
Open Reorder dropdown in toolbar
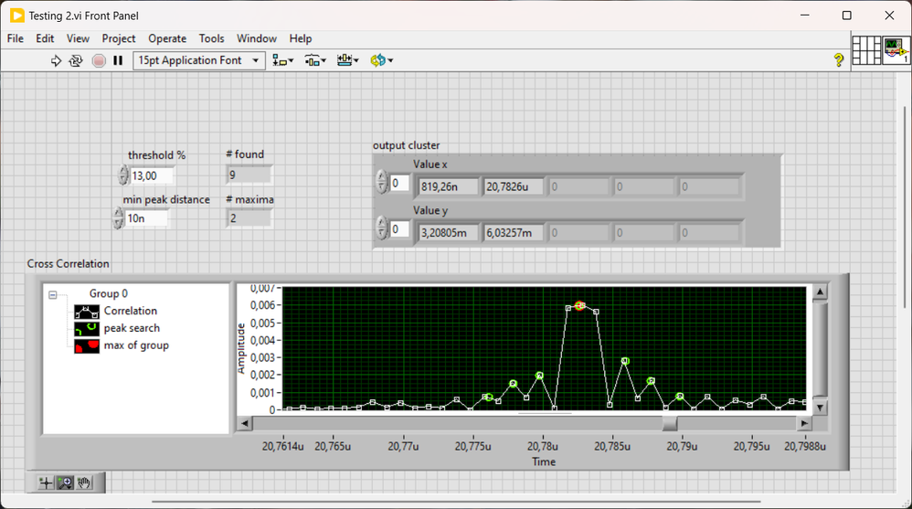pyautogui.click(x=382, y=60)
